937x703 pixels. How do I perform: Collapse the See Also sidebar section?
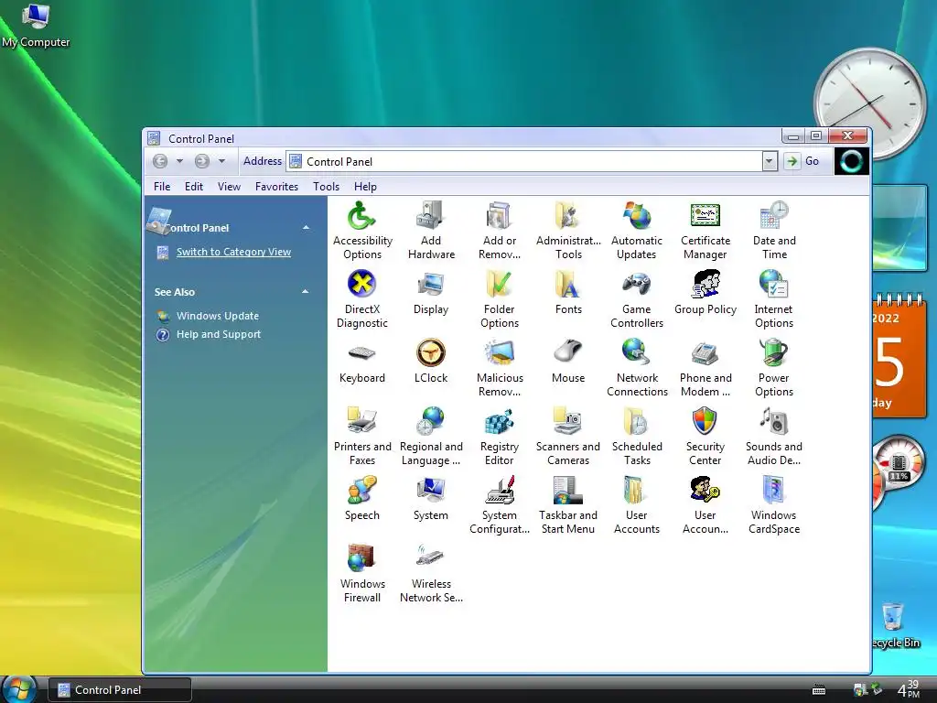[306, 292]
